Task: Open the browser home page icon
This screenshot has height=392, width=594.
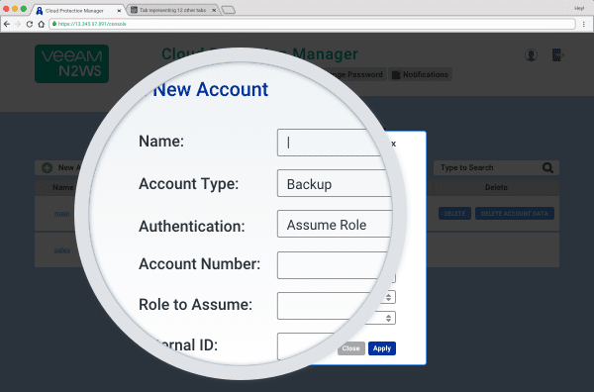Action: tap(42, 24)
